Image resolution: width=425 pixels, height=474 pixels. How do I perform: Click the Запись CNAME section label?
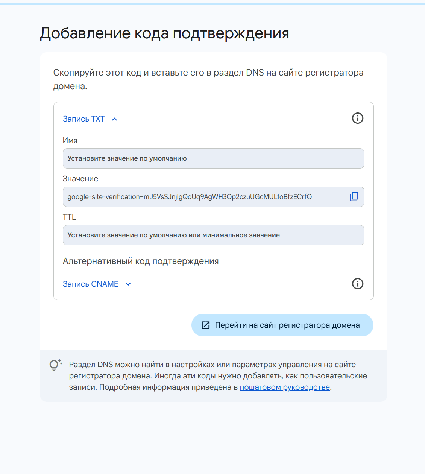pos(90,284)
